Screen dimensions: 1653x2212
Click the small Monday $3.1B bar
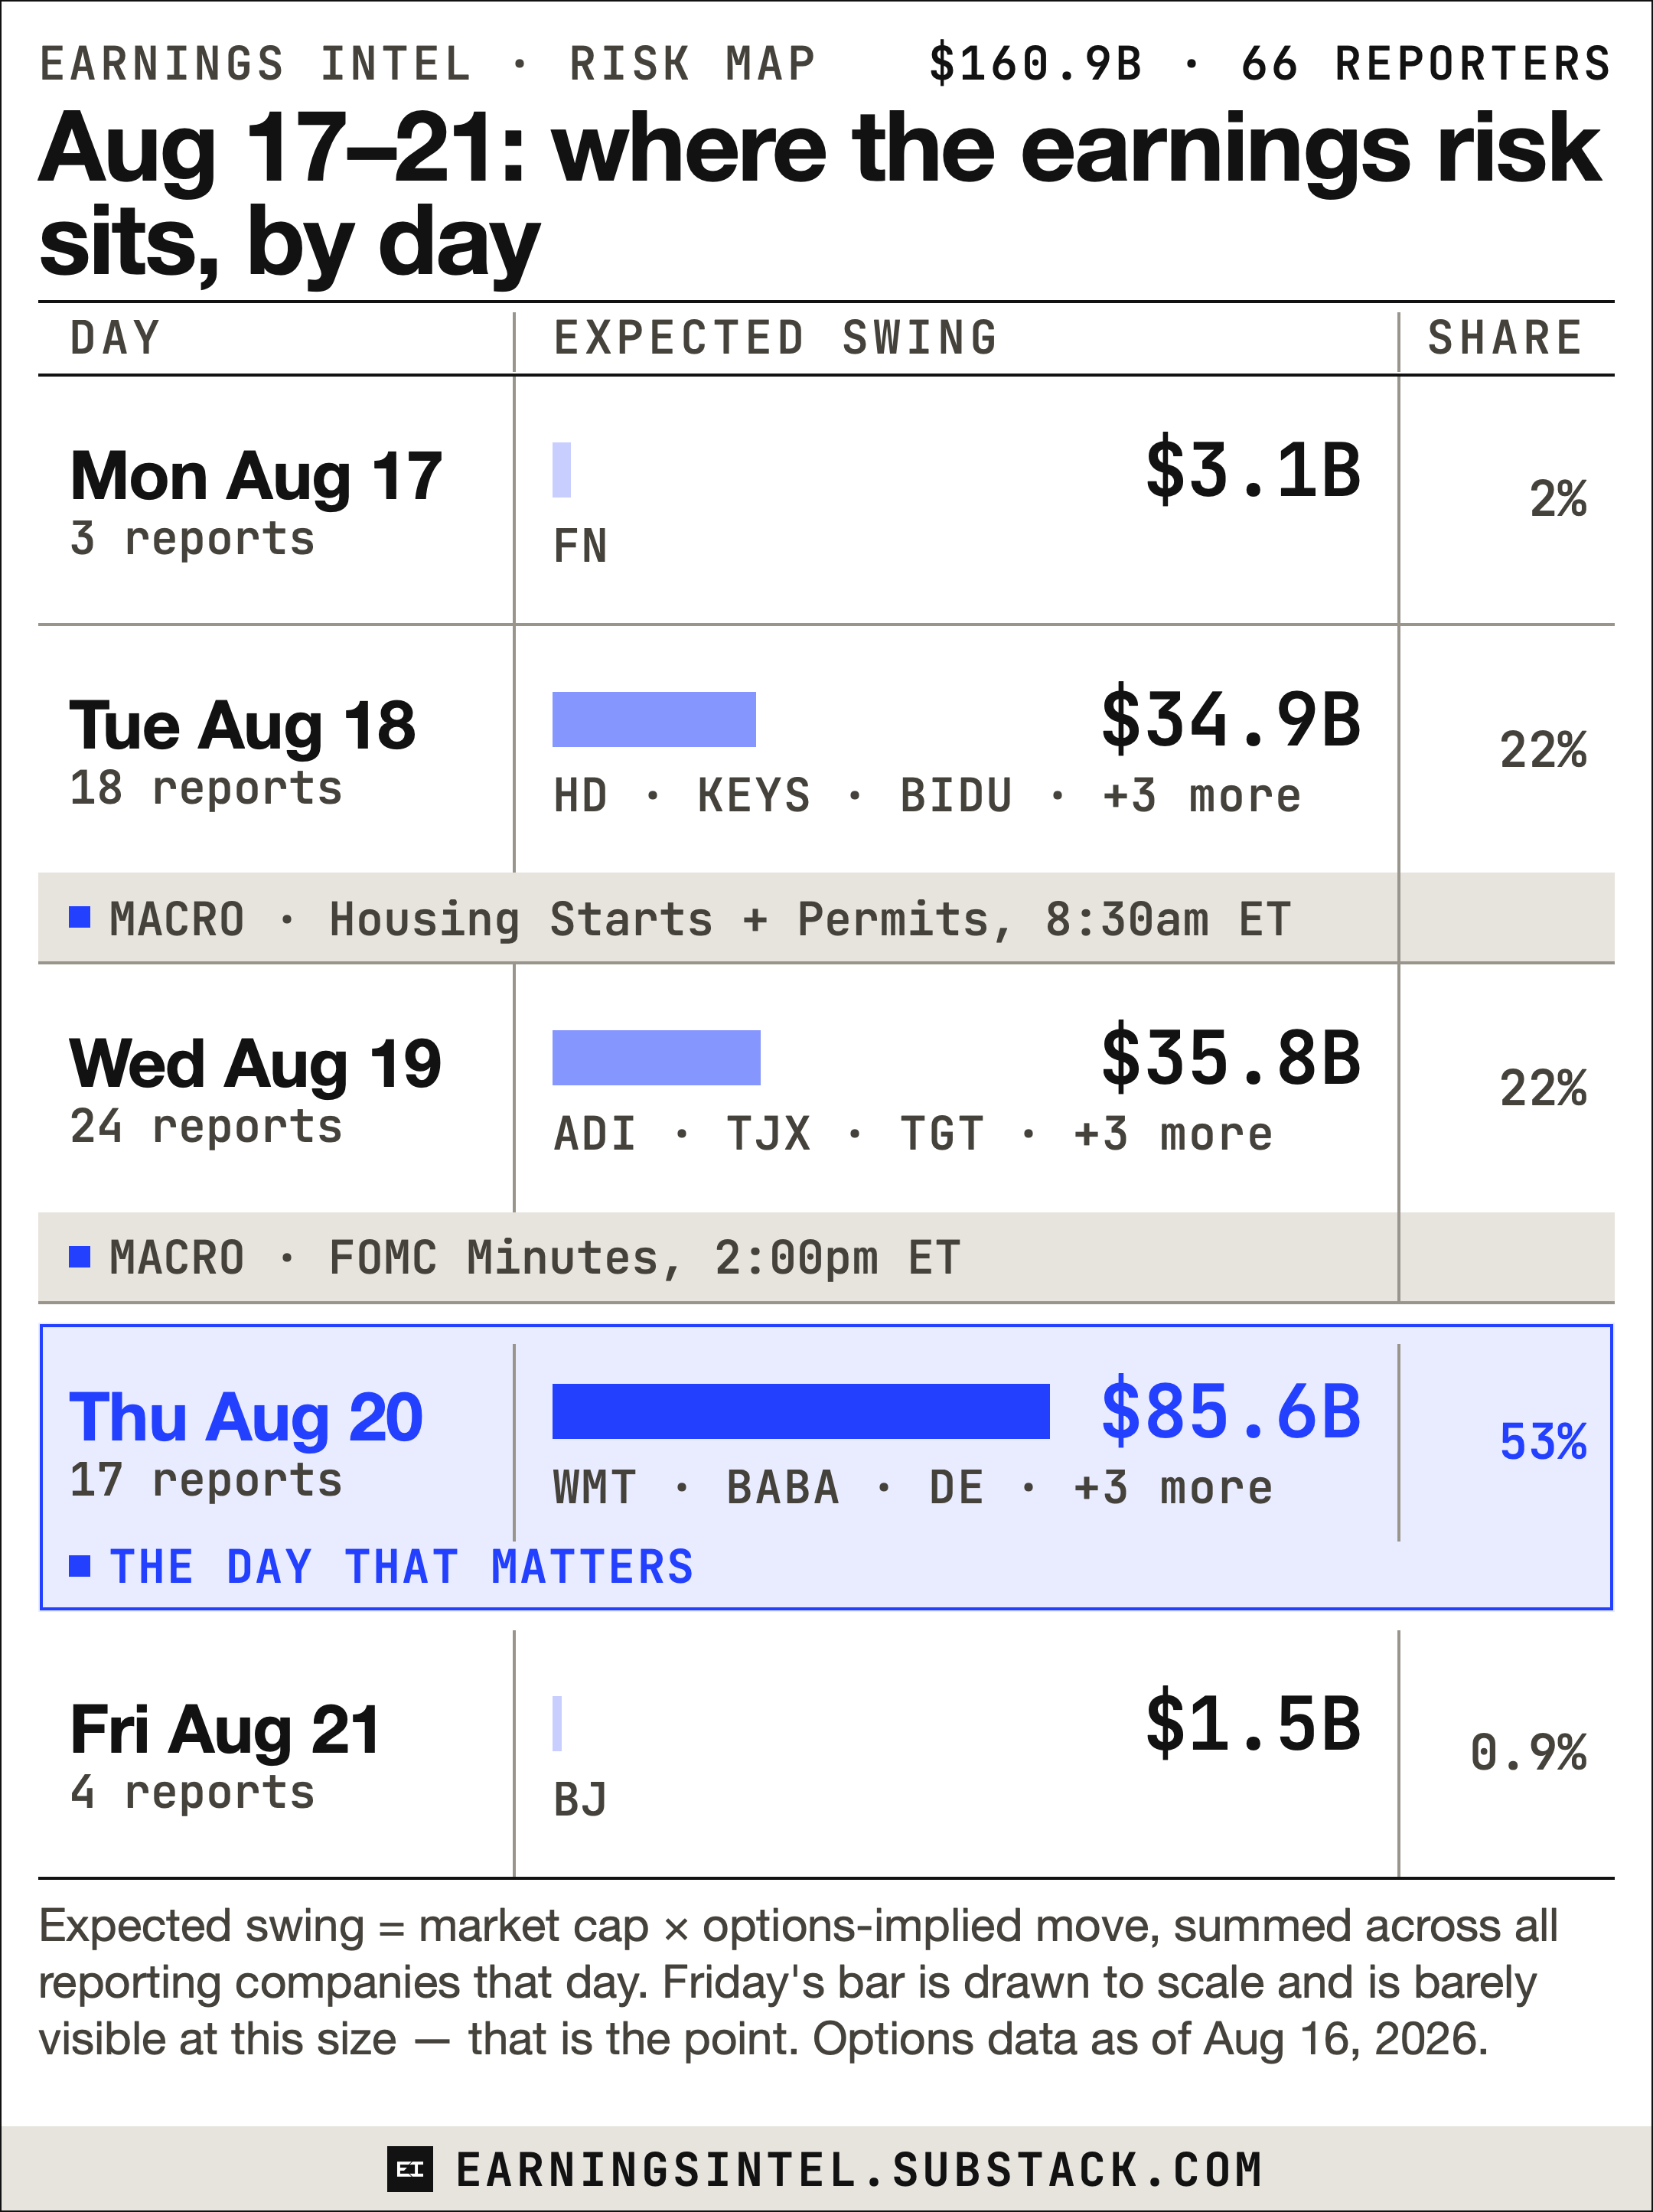click(x=561, y=469)
